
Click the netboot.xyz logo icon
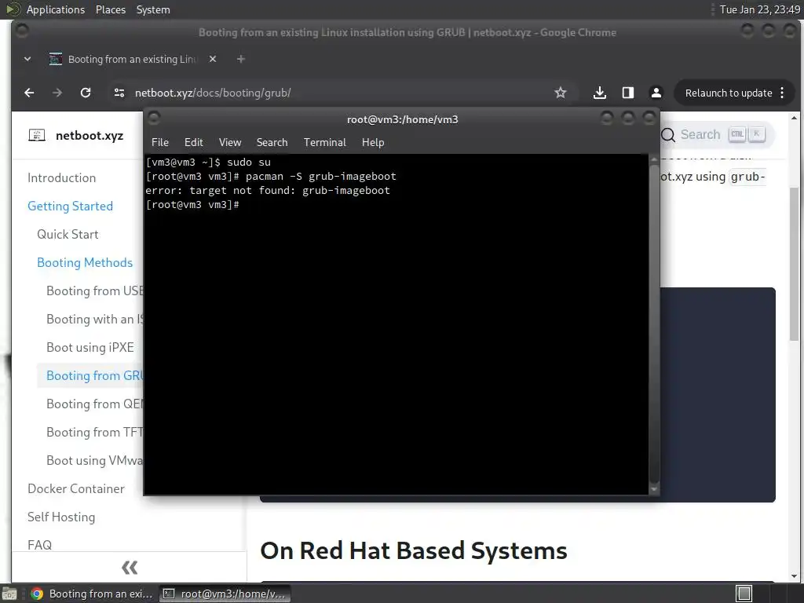point(37,135)
